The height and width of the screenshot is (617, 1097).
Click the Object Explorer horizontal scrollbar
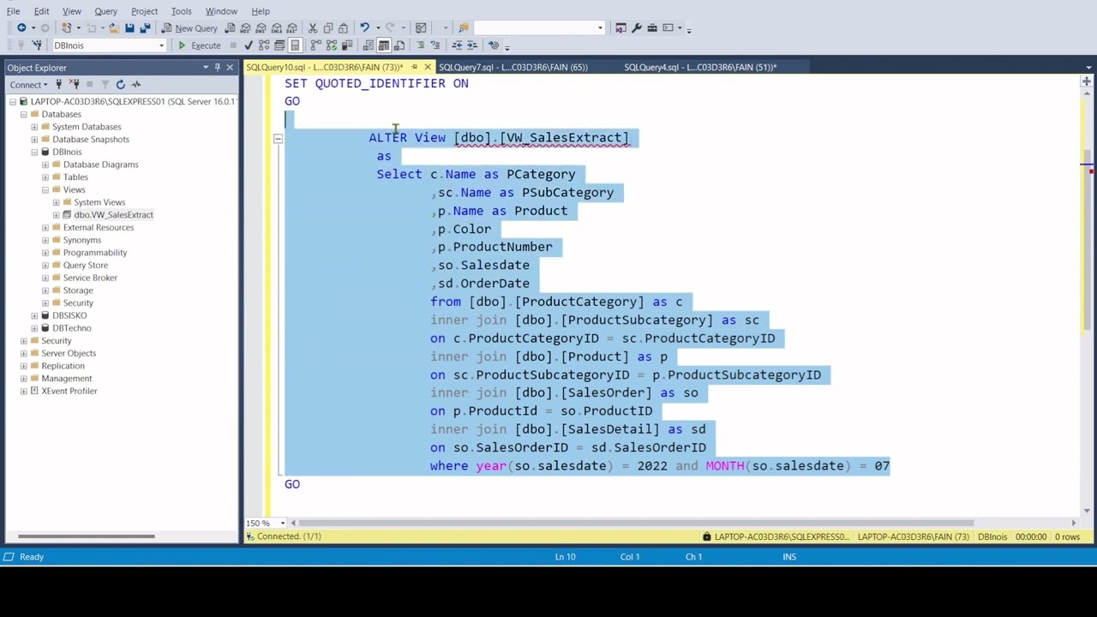tap(86, 536)
